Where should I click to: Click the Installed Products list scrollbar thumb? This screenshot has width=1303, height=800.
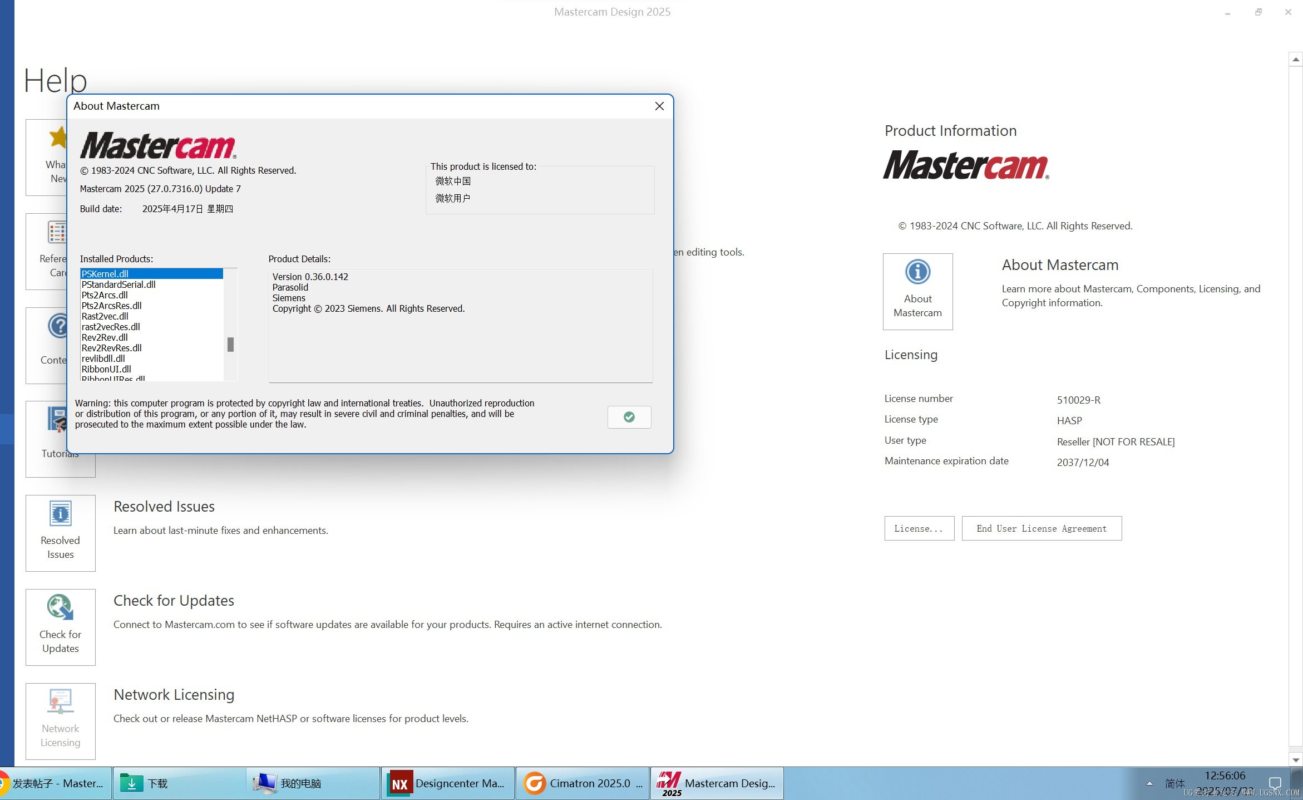230,345
